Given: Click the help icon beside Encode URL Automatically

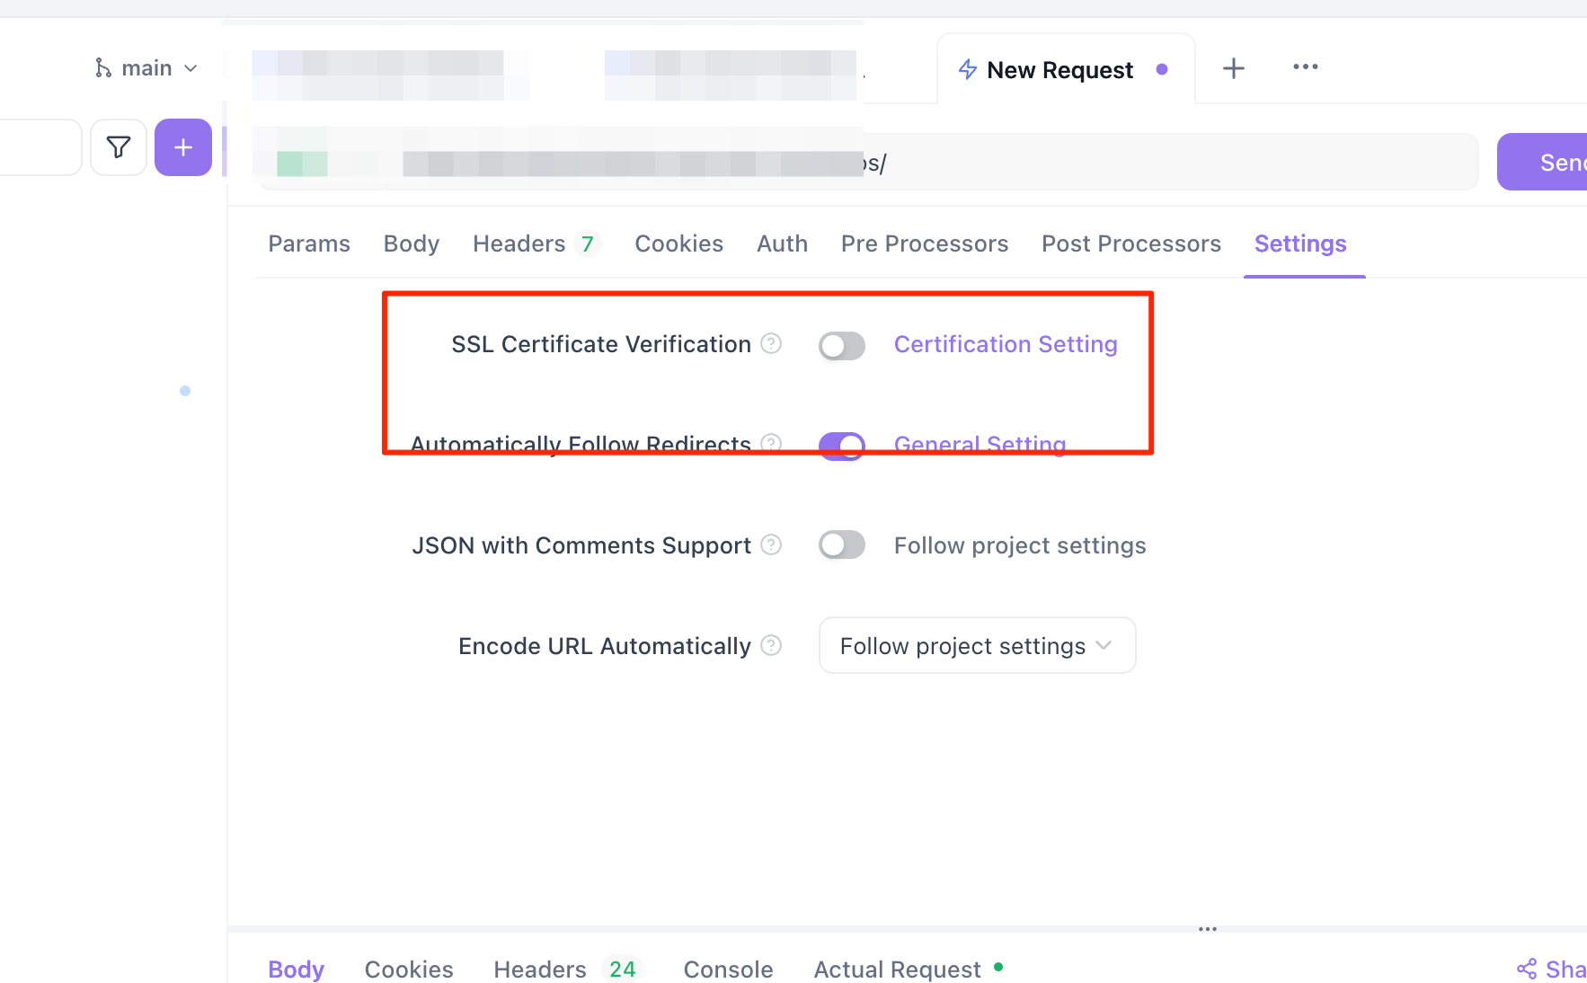Looking at the screenshot, I should [x=770, y=645].
